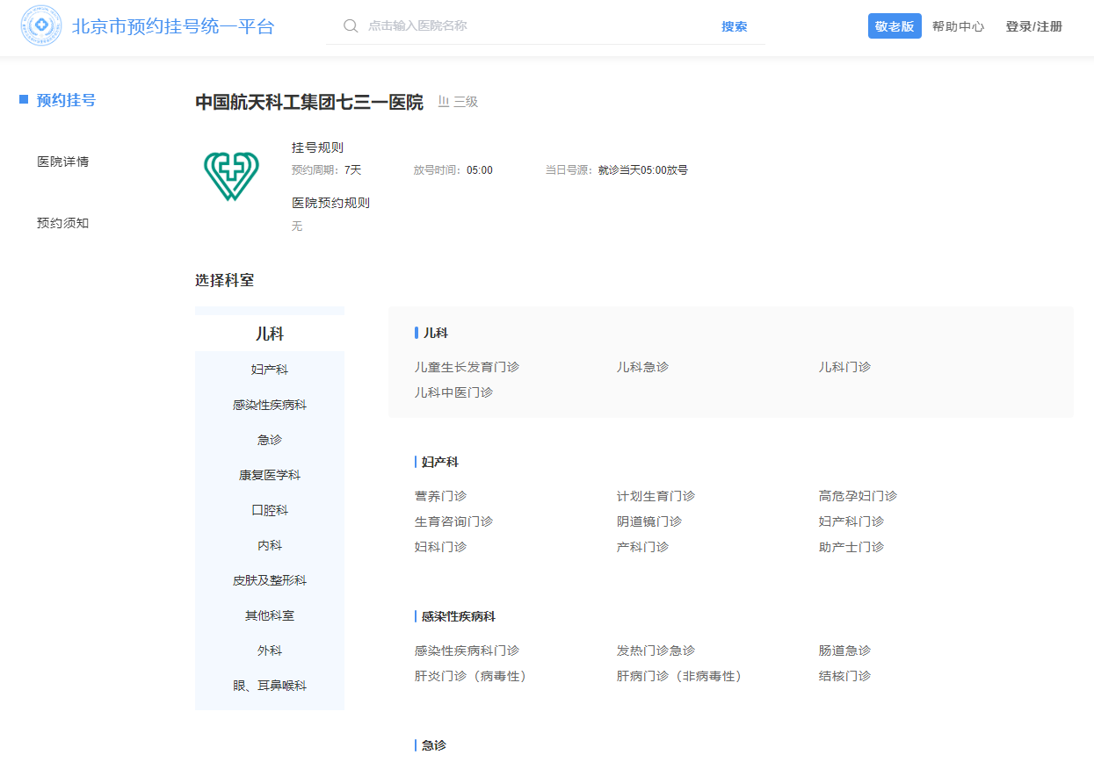1094x762 pixels.
Task: Open 登录/注册
Action: (x=1034, y=26)
